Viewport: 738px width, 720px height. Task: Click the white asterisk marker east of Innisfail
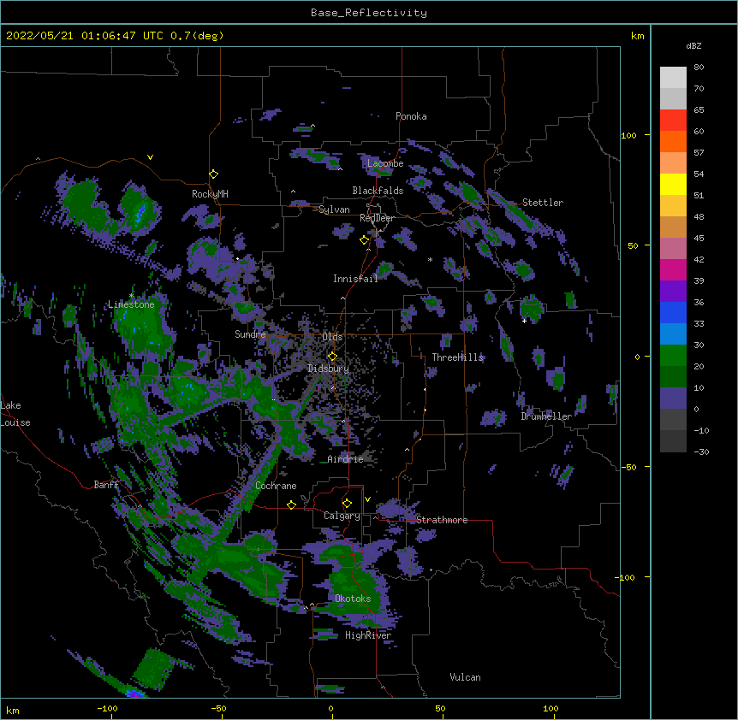click(430, 259)
